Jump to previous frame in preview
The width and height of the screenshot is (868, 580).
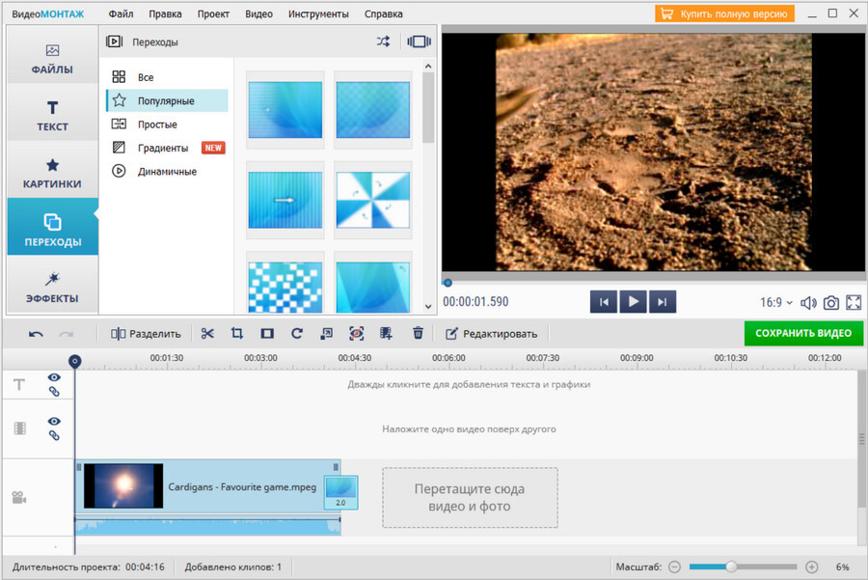[x=604, y=302]
